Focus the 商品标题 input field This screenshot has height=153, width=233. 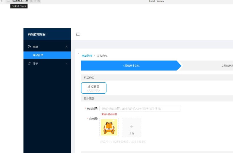click(140, 108)
